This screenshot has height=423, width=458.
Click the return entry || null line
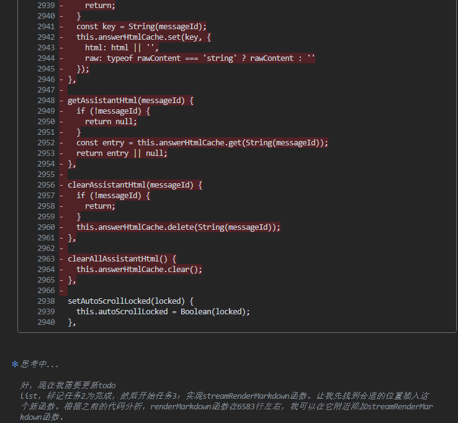122,153
